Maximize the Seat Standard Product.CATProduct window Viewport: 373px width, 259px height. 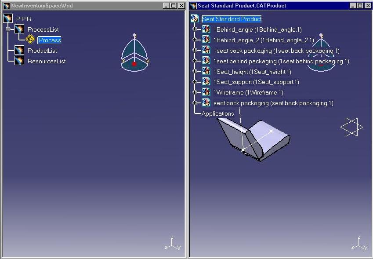360,5
